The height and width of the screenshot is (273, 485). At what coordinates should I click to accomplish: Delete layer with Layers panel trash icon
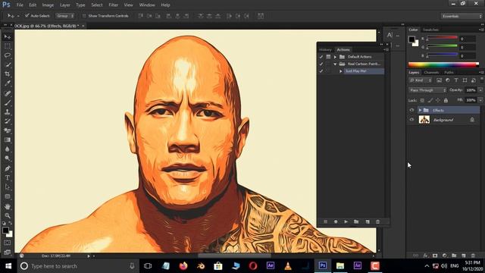click(473, 256)
